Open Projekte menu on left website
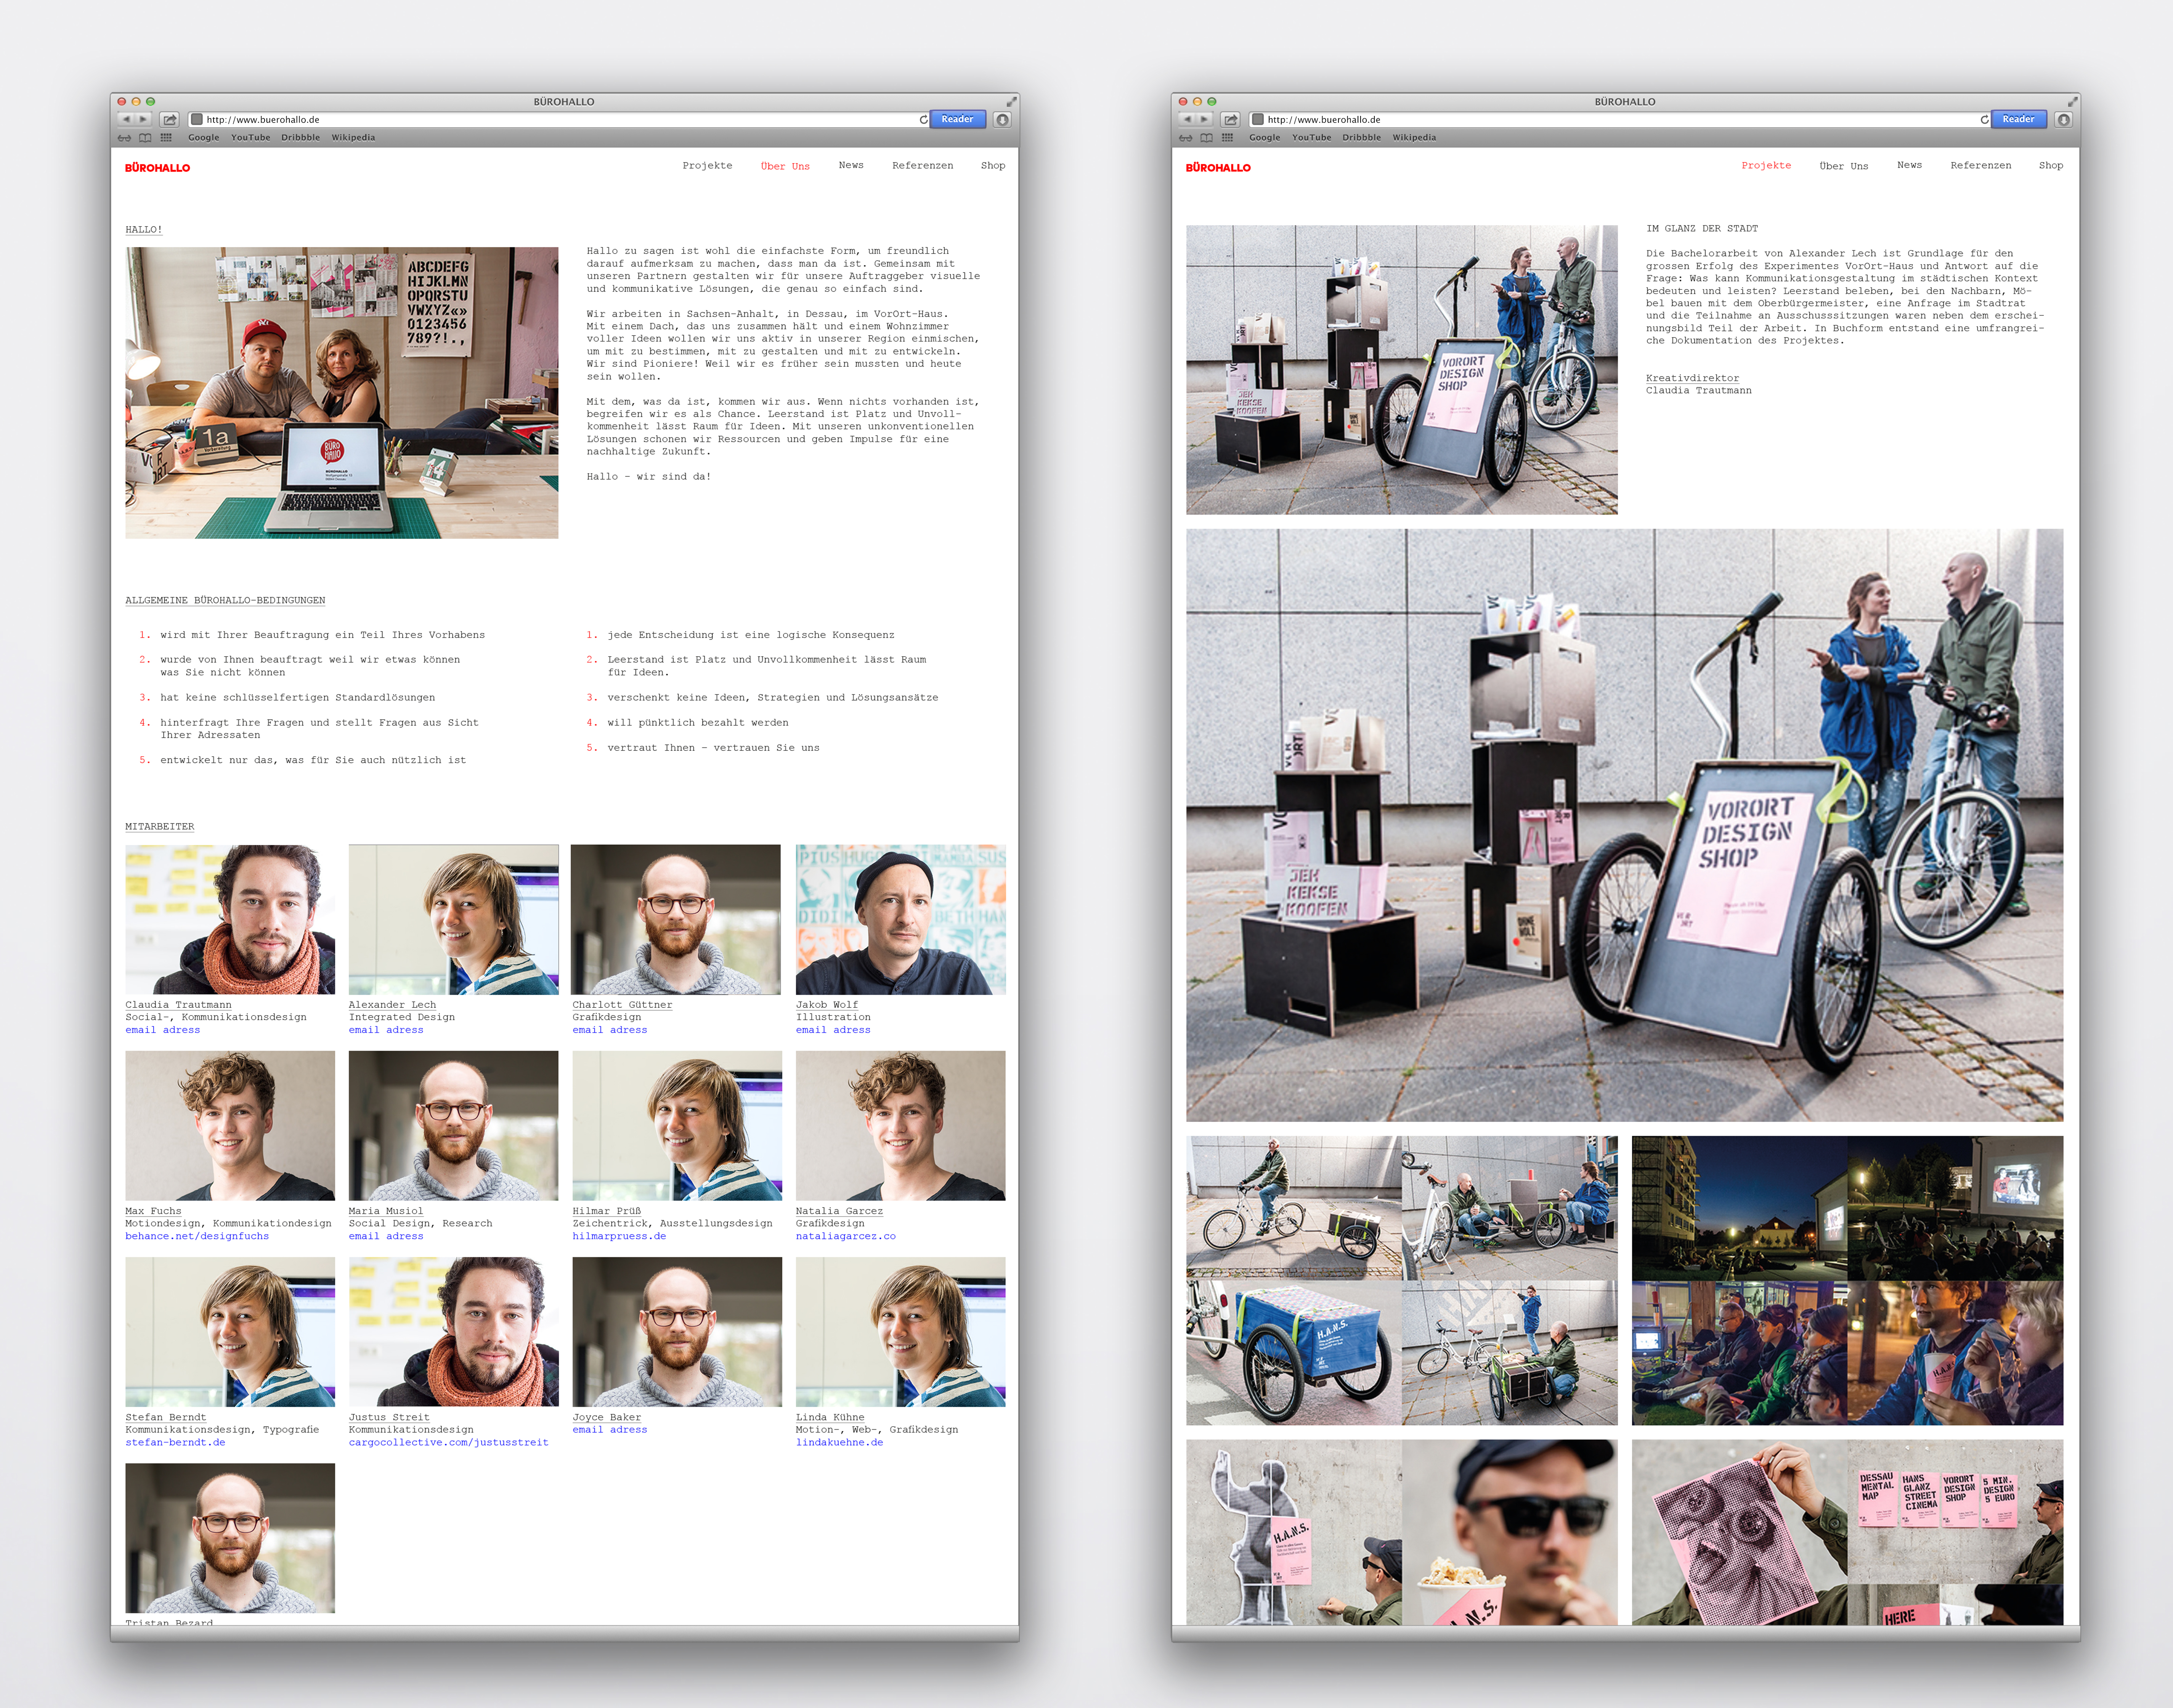Viewport: 2173px width, 1708px height. pyautogui.click(x=707, y=165)
